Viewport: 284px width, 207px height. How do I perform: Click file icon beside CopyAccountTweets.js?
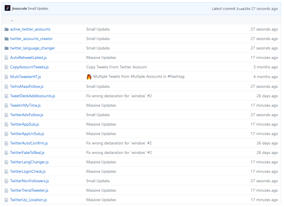[x=6, y=67]
